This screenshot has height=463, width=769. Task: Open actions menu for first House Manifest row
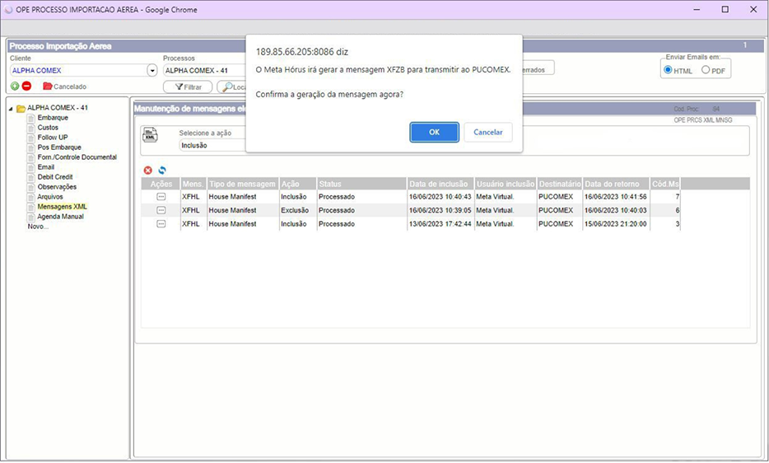161,198
